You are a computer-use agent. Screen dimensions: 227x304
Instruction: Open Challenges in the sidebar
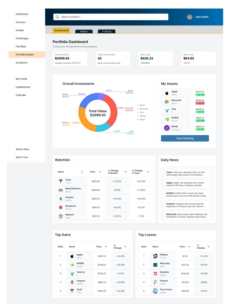point(22,38)
